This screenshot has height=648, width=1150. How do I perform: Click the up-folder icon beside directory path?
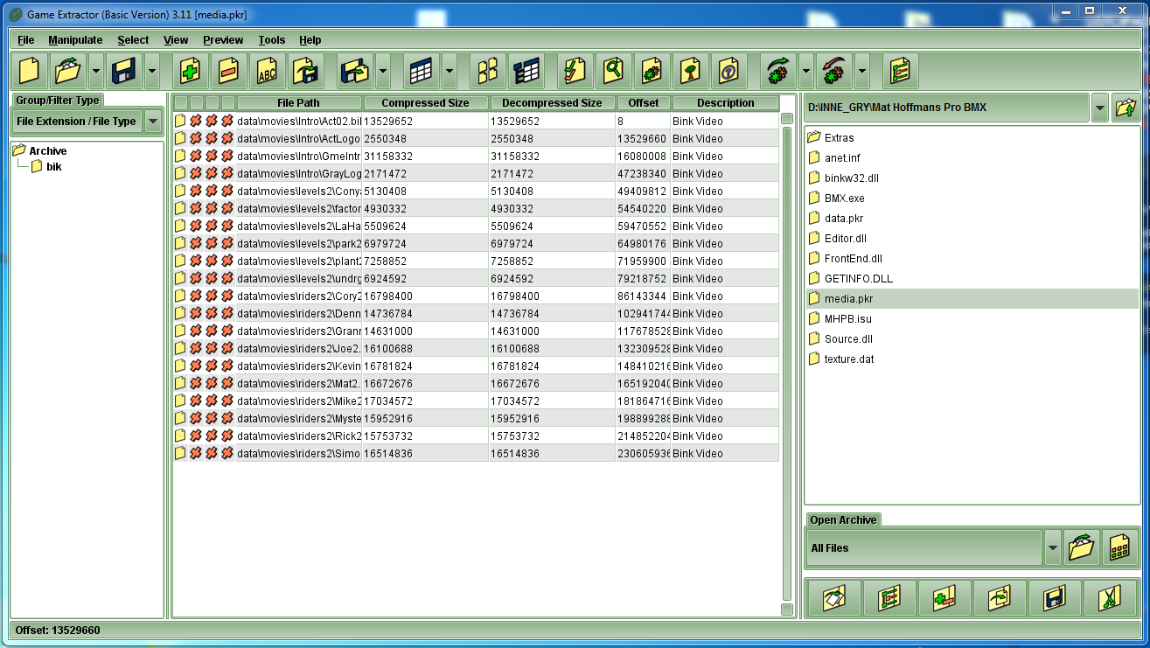1126,108
